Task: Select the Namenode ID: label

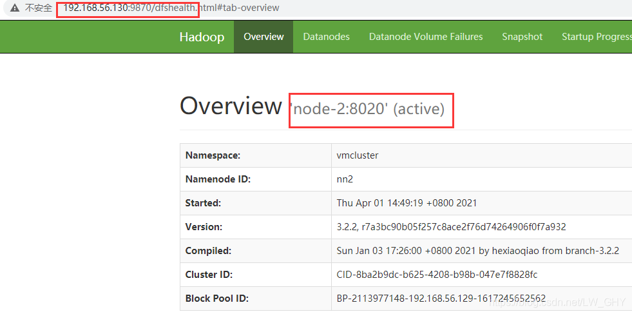Action: 218,179
